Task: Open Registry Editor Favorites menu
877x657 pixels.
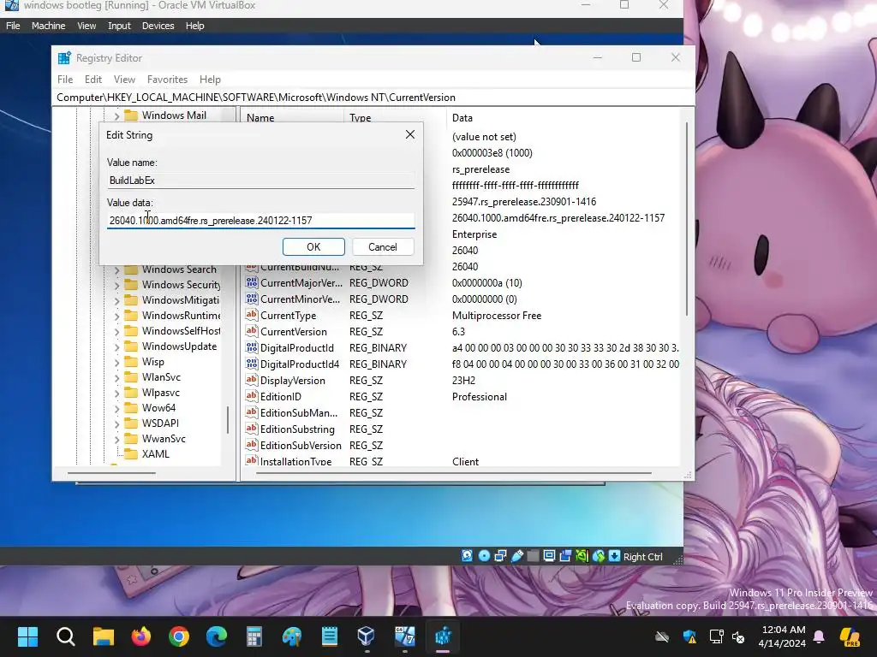Action: 167,80
